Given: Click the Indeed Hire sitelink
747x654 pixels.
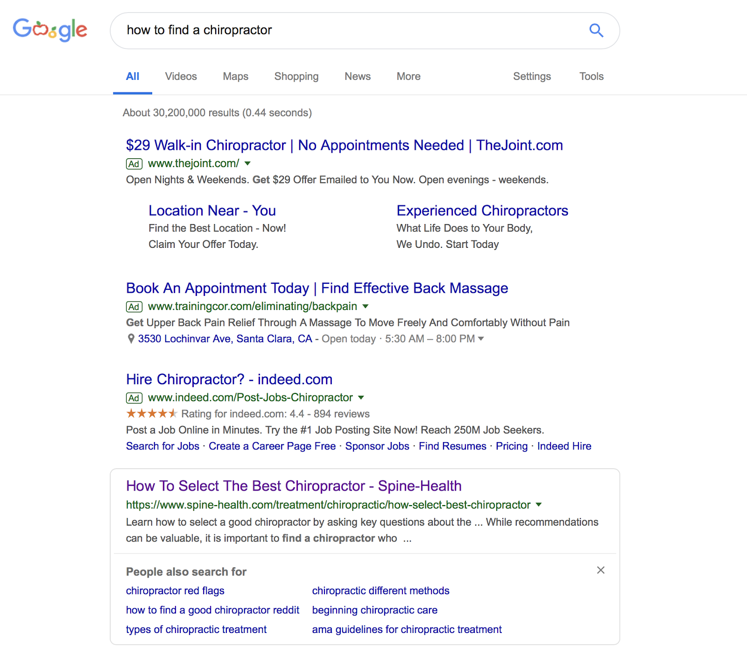Looking at the screenshot, I should tap(564, 446).
